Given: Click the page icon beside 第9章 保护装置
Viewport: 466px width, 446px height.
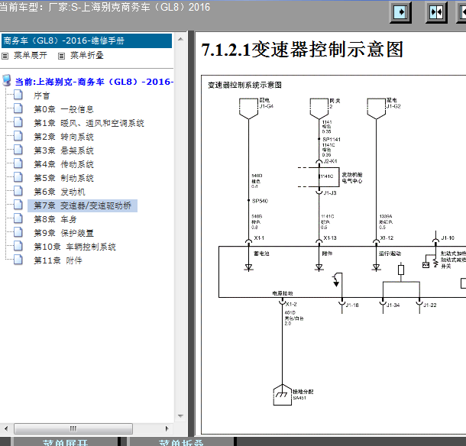Looking at the screenshot, I should 18,232.
